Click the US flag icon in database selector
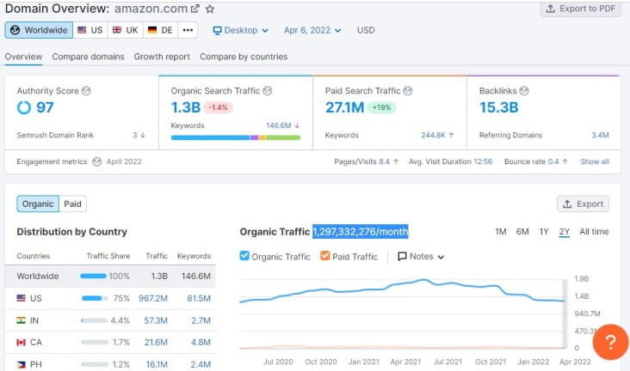Viewport: 630px width, 371px height. click(x=82, y=30)
